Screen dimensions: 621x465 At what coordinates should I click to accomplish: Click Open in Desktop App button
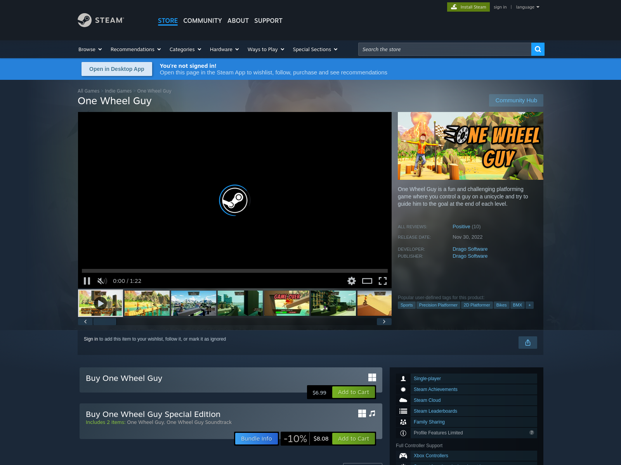click(117, 69)
